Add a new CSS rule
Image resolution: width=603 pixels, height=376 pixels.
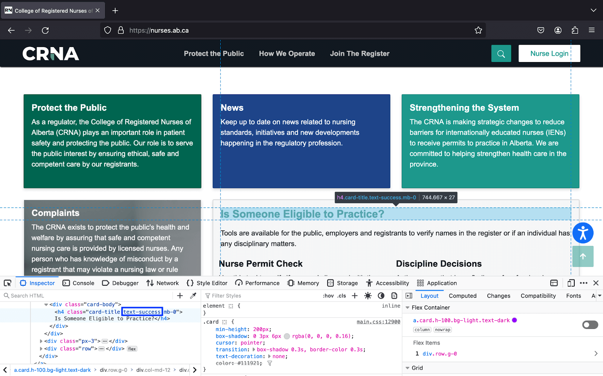pyautogui.click(x=355, y=296)
